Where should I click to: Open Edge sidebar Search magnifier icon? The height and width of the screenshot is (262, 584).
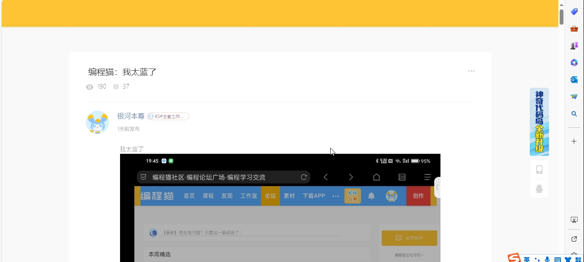(574, 114)
